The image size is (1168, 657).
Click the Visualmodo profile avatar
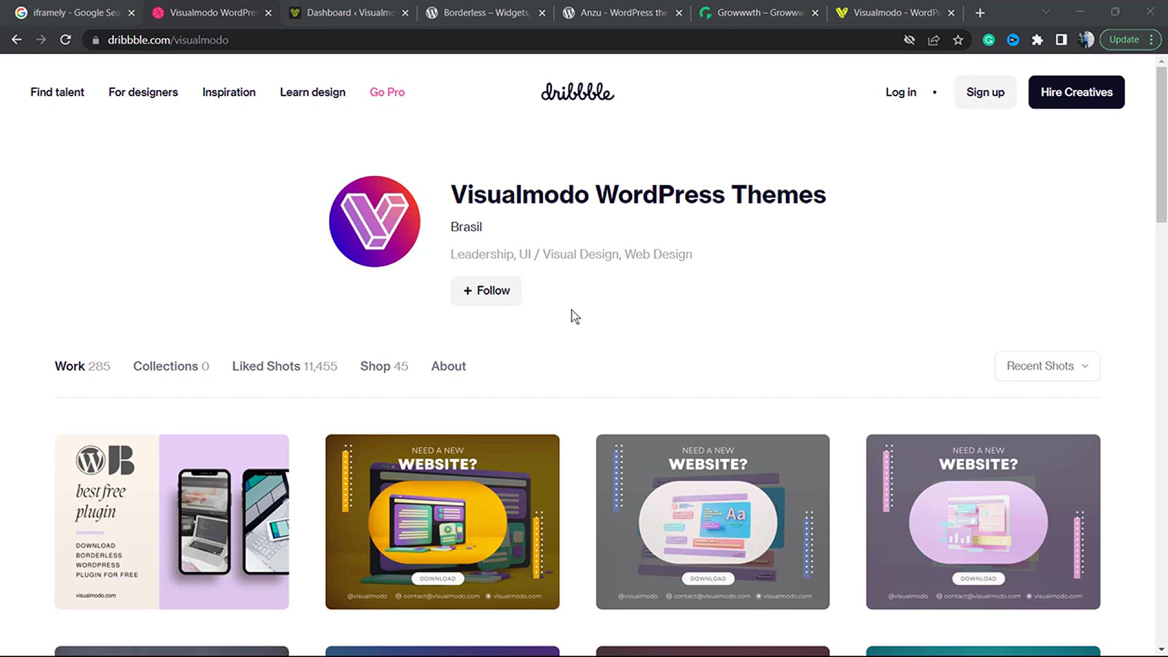pyautogui.click(x=374, y=221)
